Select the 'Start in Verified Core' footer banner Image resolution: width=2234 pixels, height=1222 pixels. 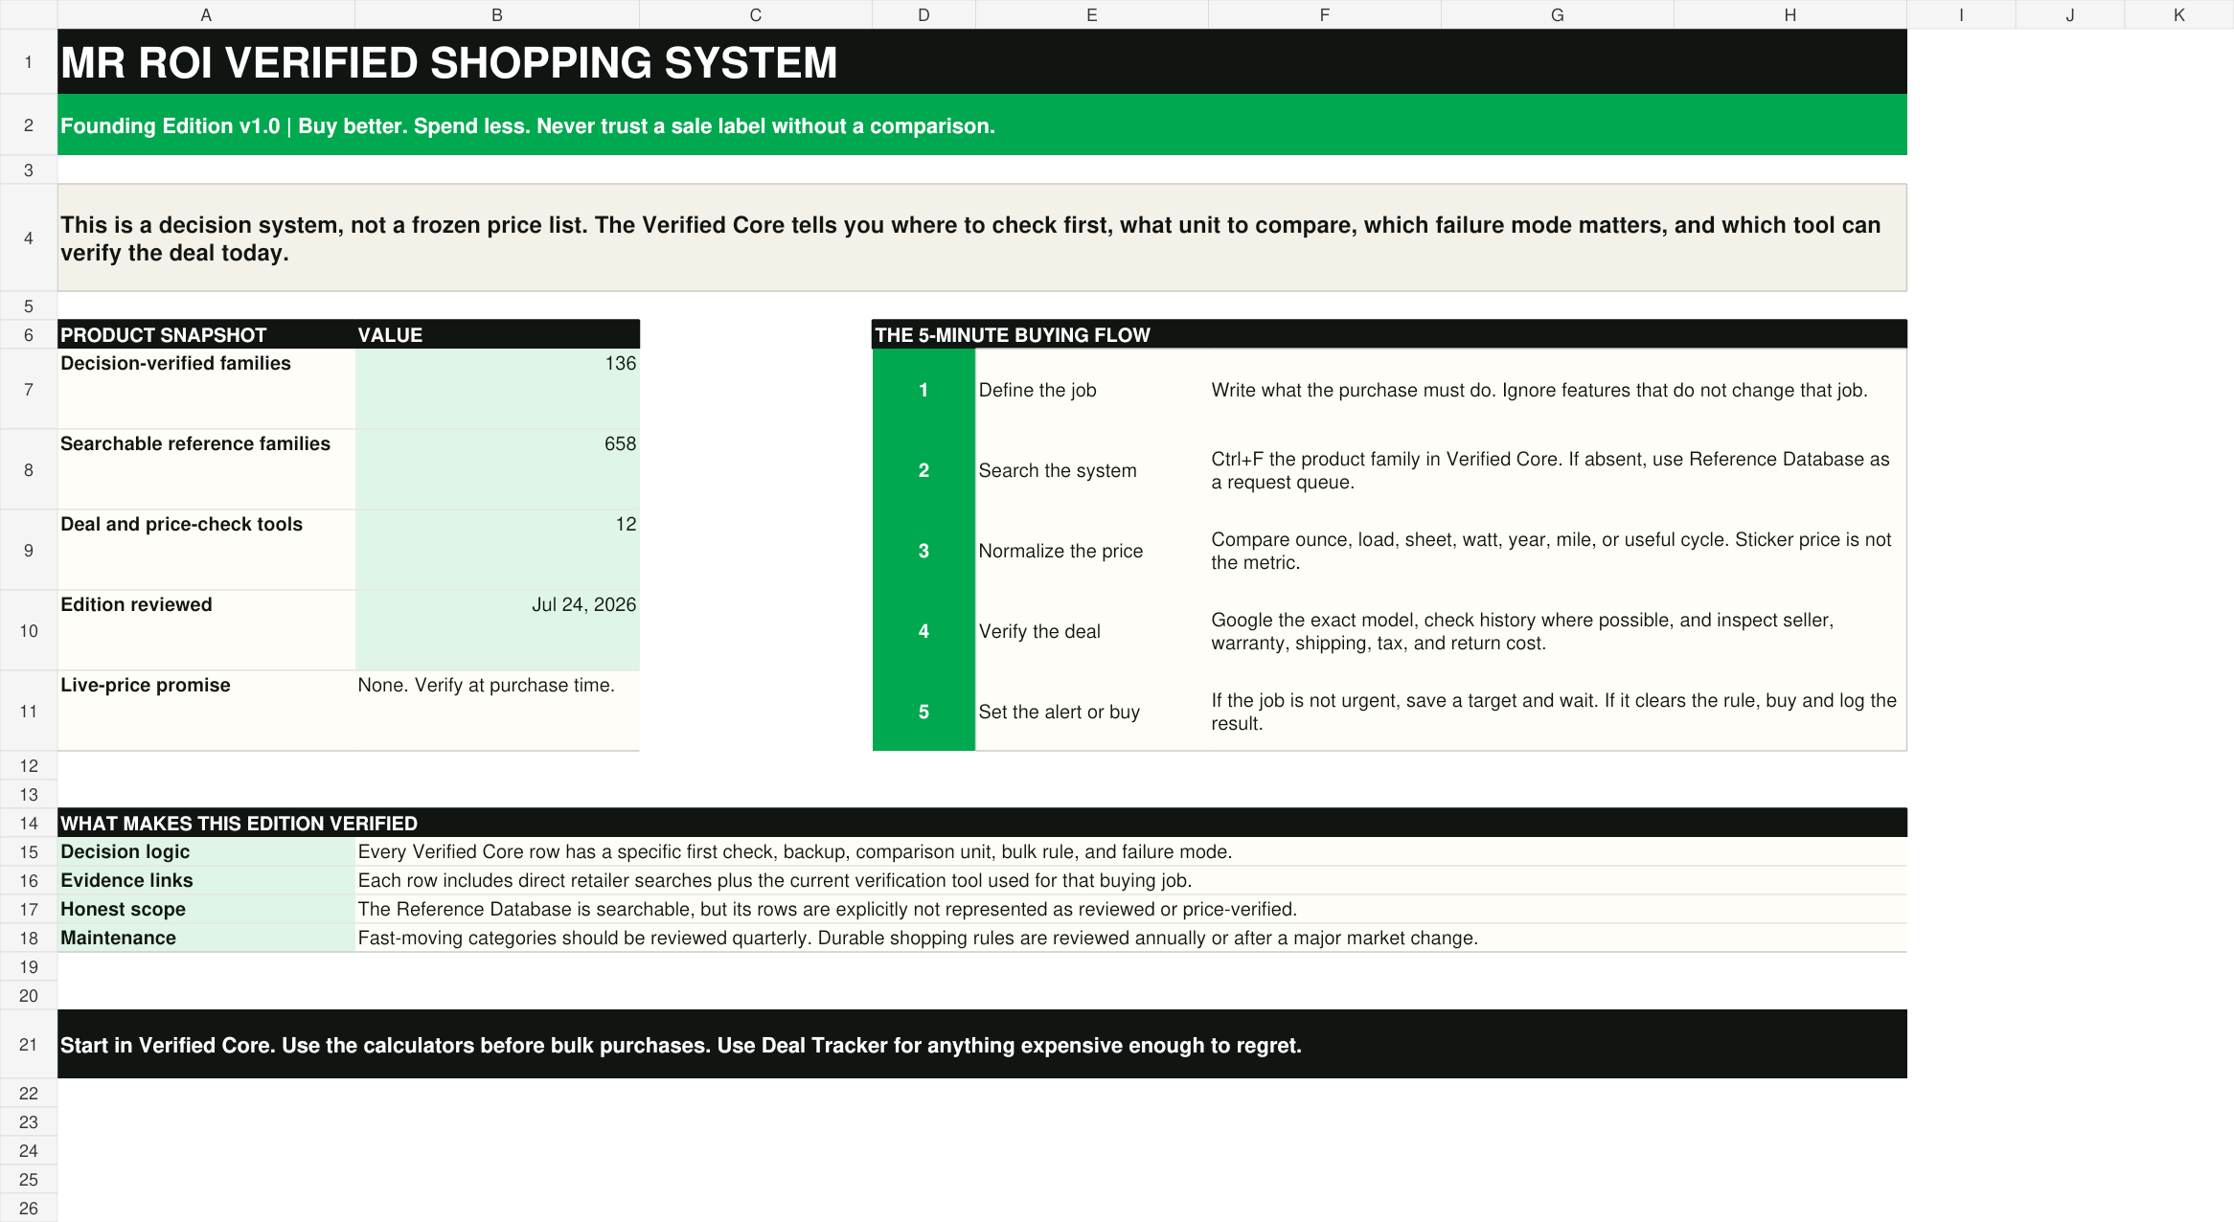point(982,1044)
